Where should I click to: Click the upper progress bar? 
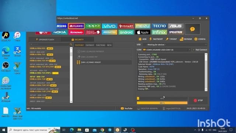pyautogui.click(x=162, y=98)
